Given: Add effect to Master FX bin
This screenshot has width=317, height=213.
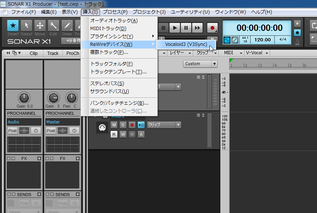Looking at the screenshot, I should click(x=78, y=158).
